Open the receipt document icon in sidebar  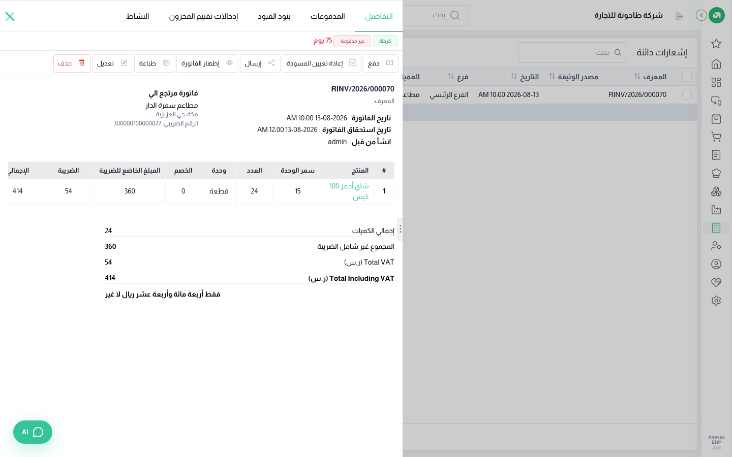pyautogui.click(x=716, y=155)
